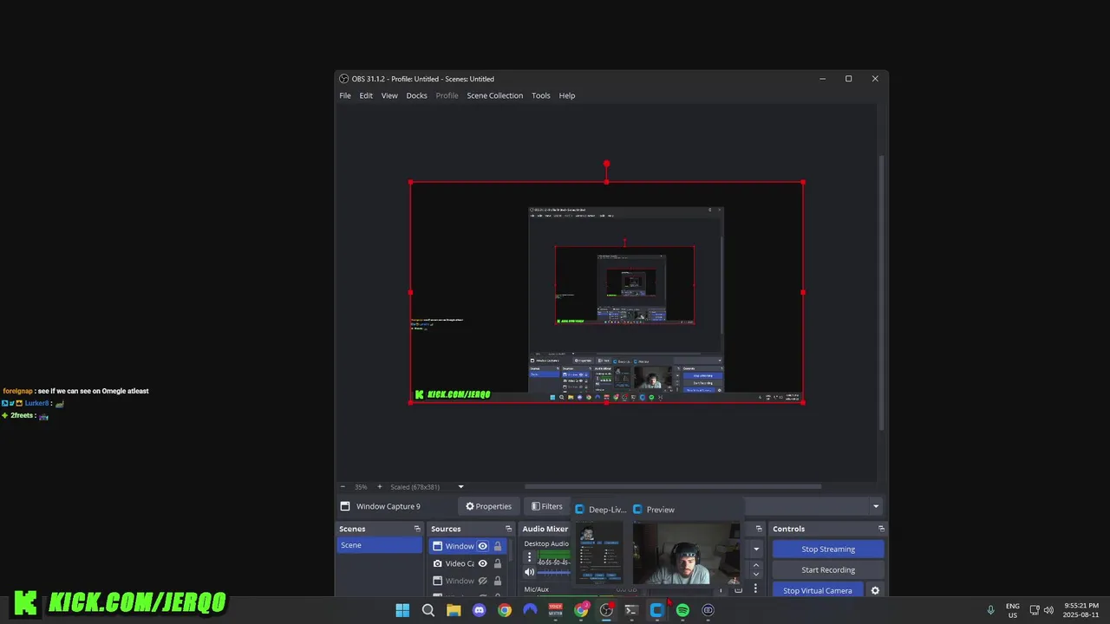Lock the Video Capture source

tap(498, 563)
